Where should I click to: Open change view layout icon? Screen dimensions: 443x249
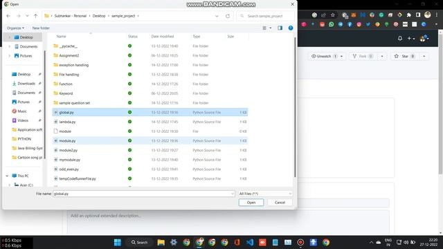point(264,28)
